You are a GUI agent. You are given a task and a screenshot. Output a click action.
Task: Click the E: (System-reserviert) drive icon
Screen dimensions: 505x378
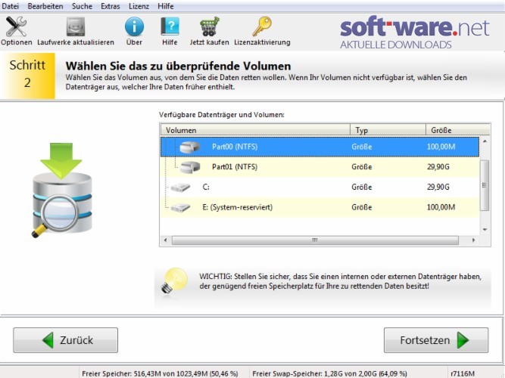(x=180, y=207)
